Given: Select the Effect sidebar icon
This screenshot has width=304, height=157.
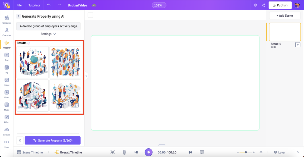Looking at the screenshot, I should [7, 118].
